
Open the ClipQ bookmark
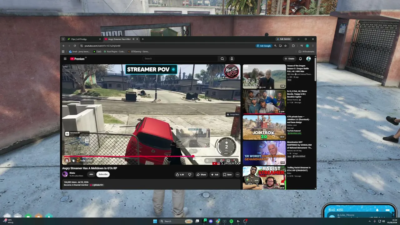(x=97, y=52)
